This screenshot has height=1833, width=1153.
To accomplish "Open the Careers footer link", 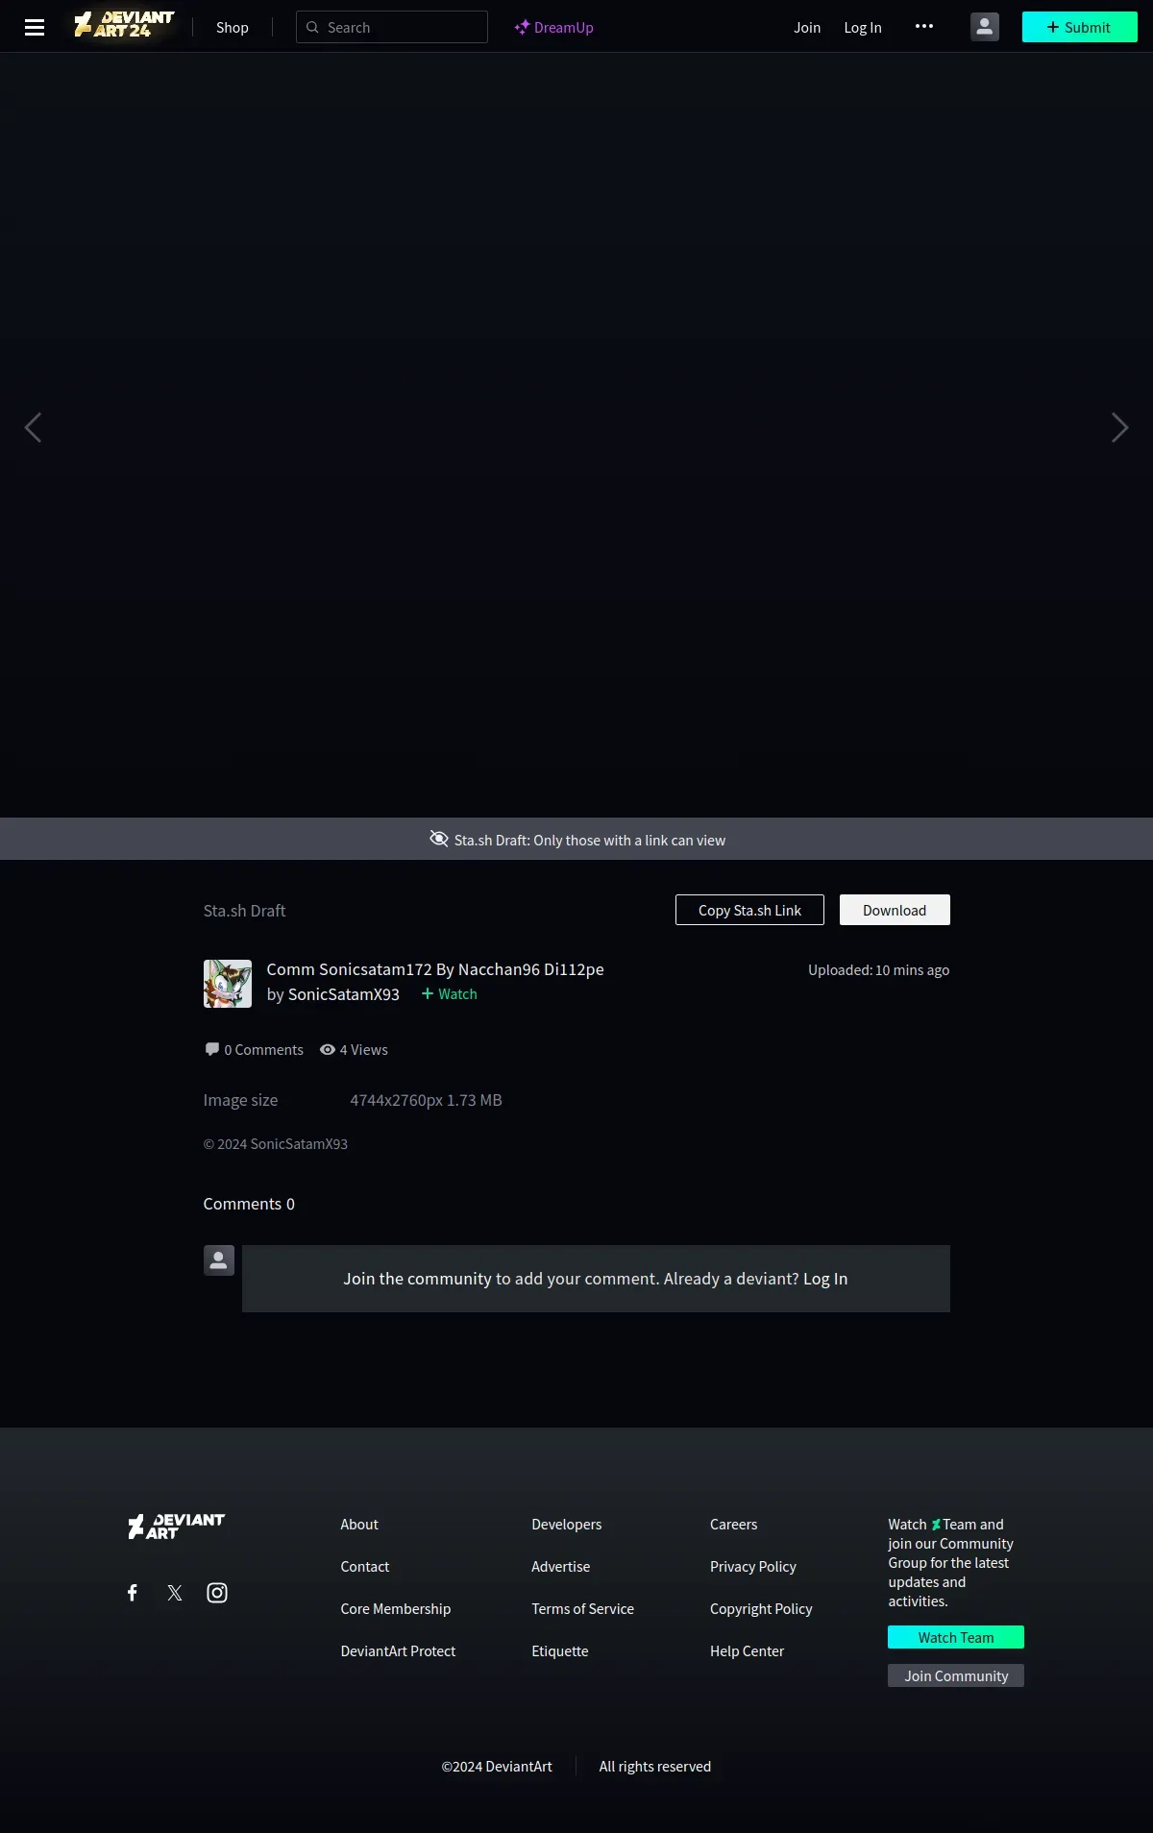I will pyautogui.click(x=734, y=1525).
